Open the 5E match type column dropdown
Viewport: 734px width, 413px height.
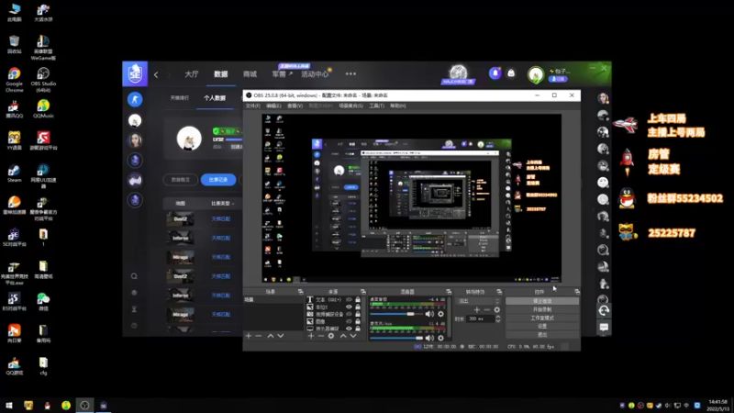[223, 203]
